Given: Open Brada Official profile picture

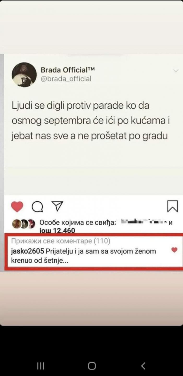Looking at the screenshot, I should click(x=24, y=75).
